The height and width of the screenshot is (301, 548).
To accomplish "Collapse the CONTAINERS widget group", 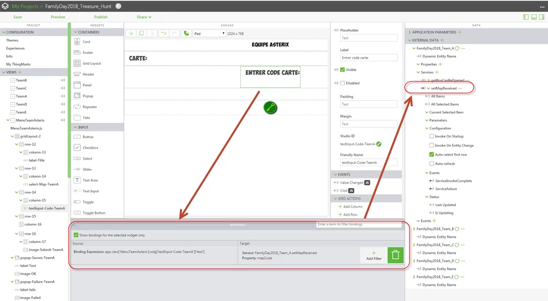I will pyautogui.click(x=76, y=32).
